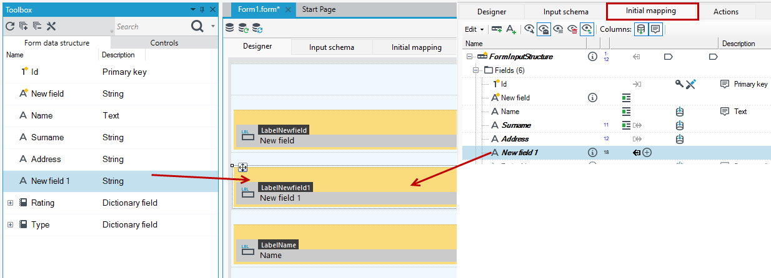Open the highlighted Initial mapping tab

click(x=652, y=11)
